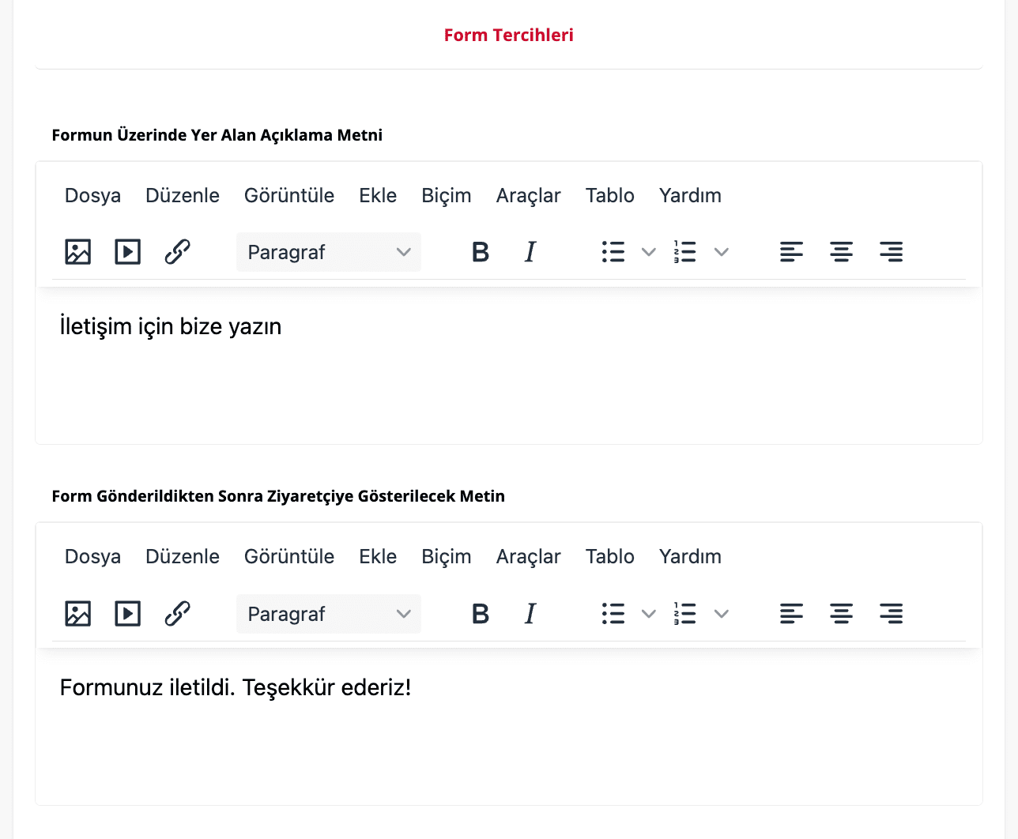Apply italic formatting in top editor
1018x839 pixels.
tap(530, 251)
